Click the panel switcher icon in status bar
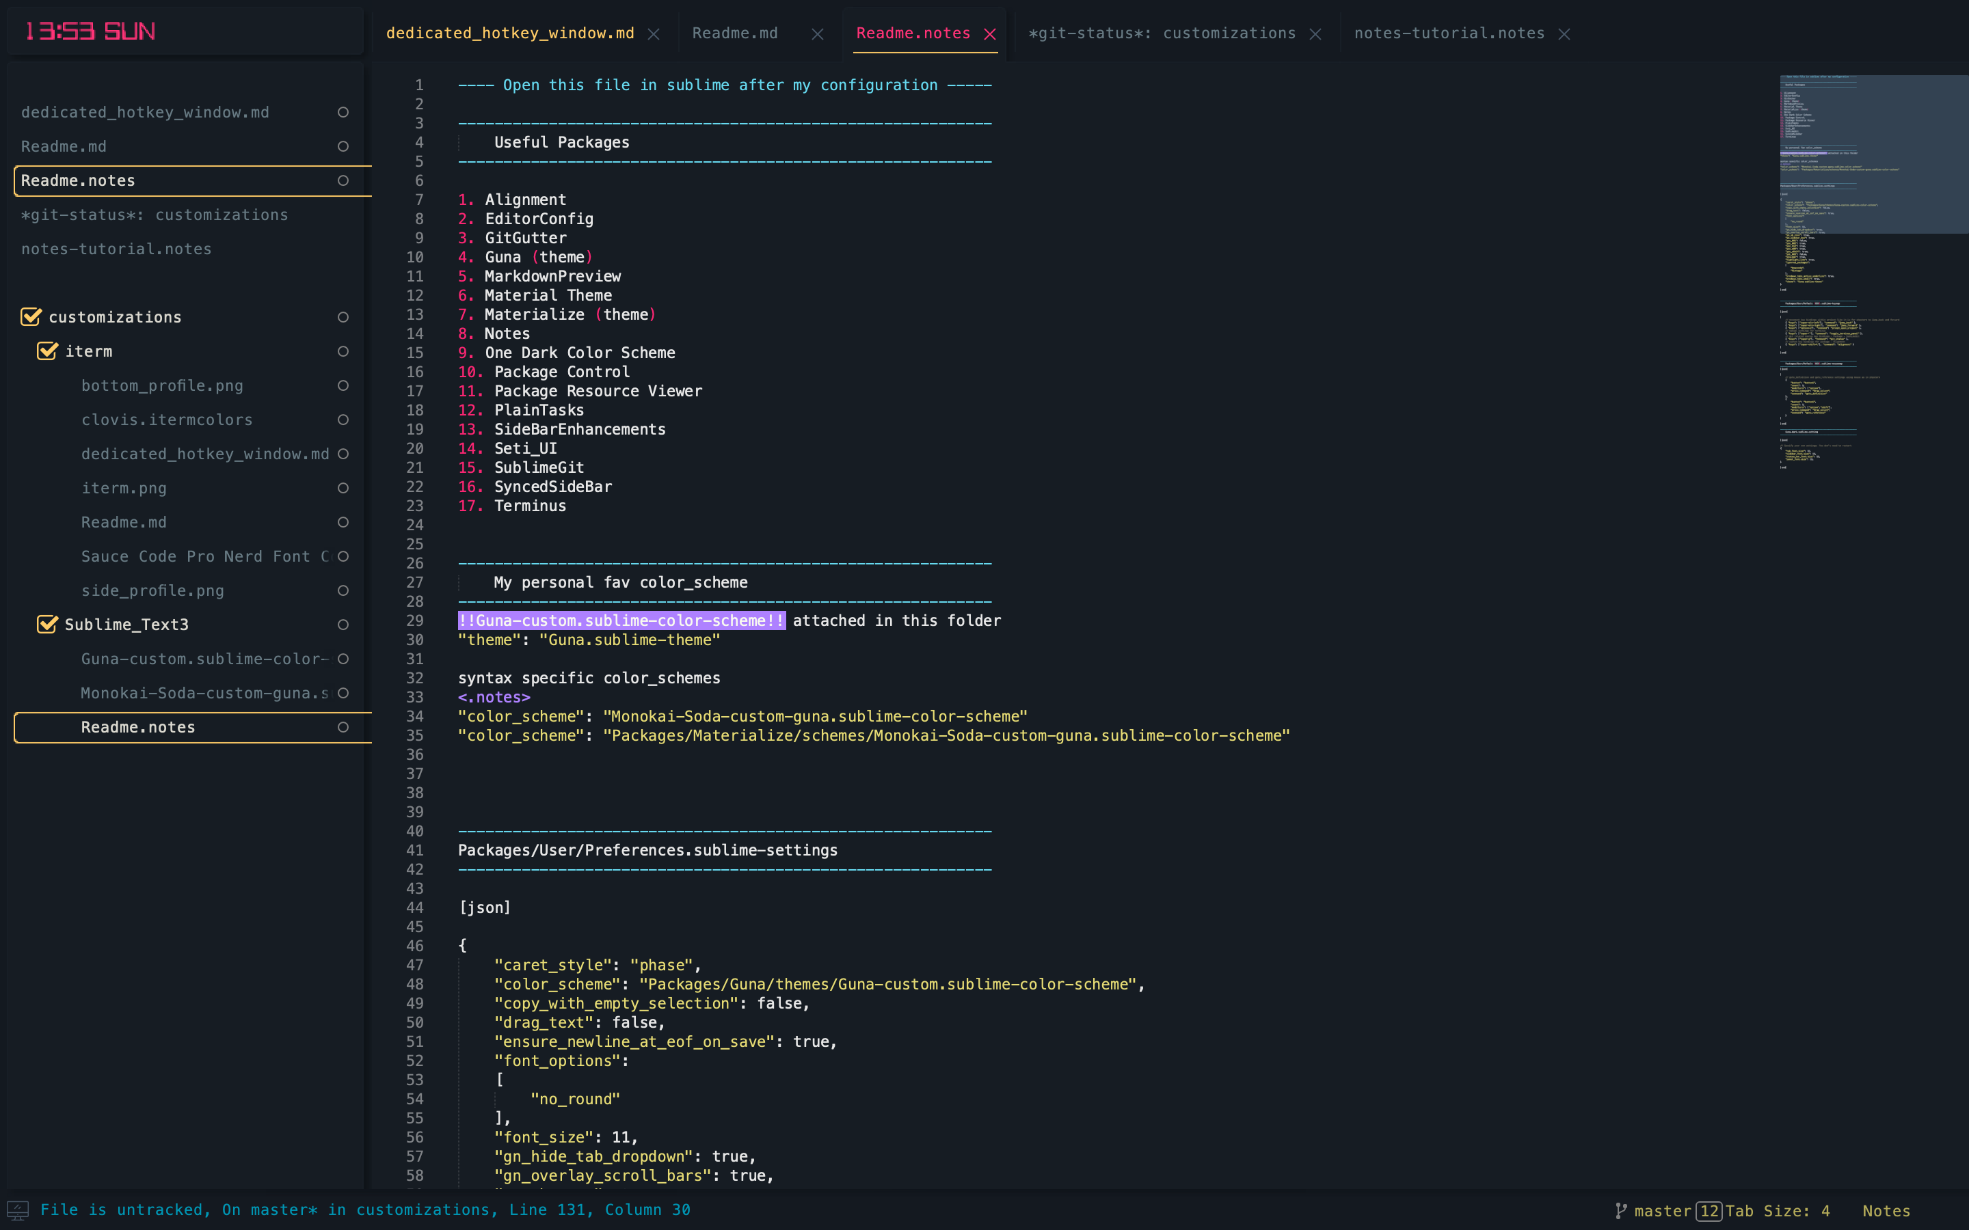1969x1230 pixels. click(x=18, y=1210)
